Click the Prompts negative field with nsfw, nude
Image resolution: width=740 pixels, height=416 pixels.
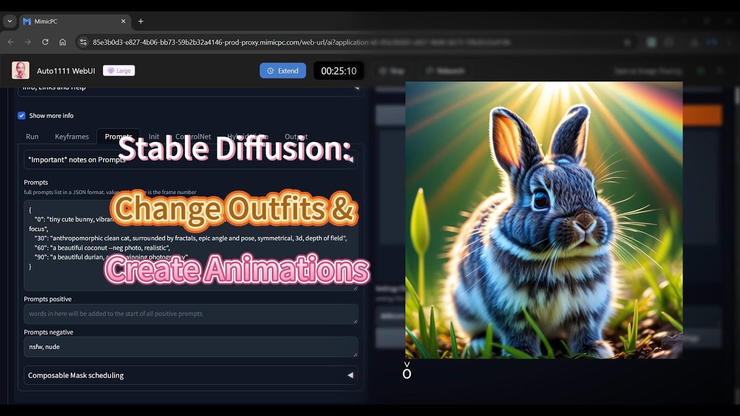pyautogui.click(x=191, y=347)
